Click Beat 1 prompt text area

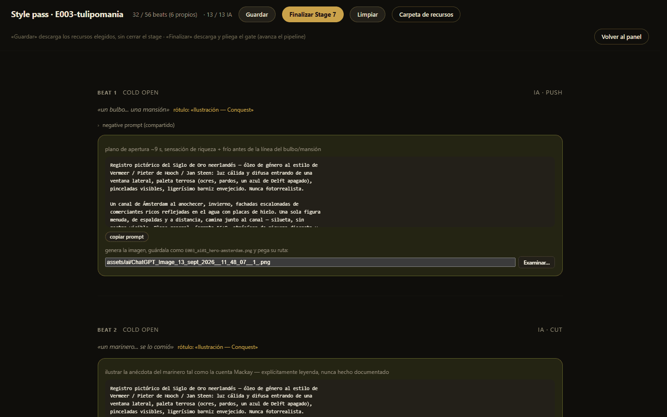(330, 192)
